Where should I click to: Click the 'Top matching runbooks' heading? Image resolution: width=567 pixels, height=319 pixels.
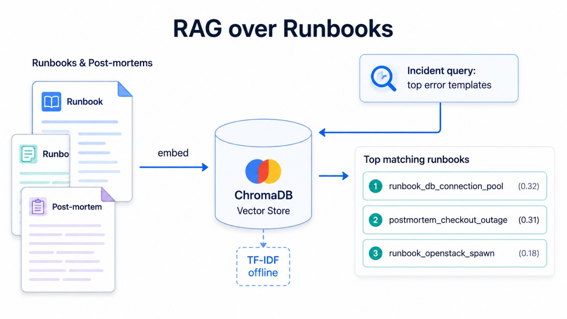pyautogui.click(x=416, y=159)
